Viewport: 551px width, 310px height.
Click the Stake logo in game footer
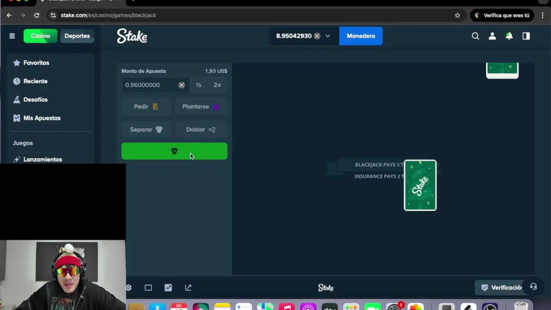pos(326,288)
